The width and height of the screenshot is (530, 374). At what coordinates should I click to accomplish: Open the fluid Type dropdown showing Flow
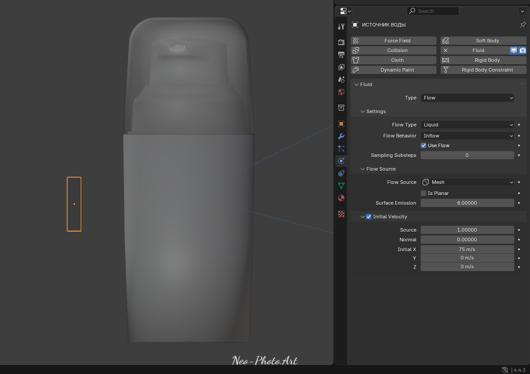467,98
